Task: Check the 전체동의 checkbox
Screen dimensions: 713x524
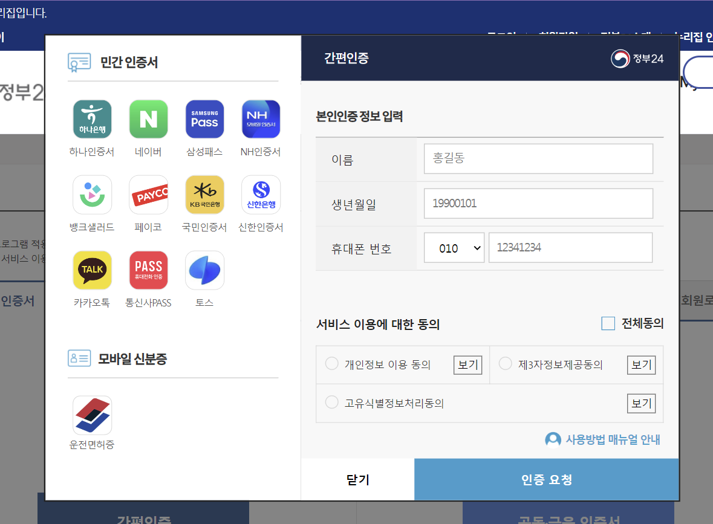Action: coord(608,323)
